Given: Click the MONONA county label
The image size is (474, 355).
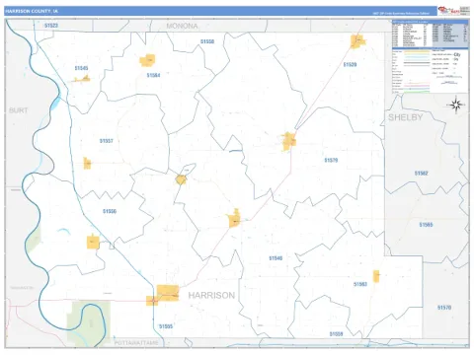Looking at the screenshot, I should coord(182,26).
